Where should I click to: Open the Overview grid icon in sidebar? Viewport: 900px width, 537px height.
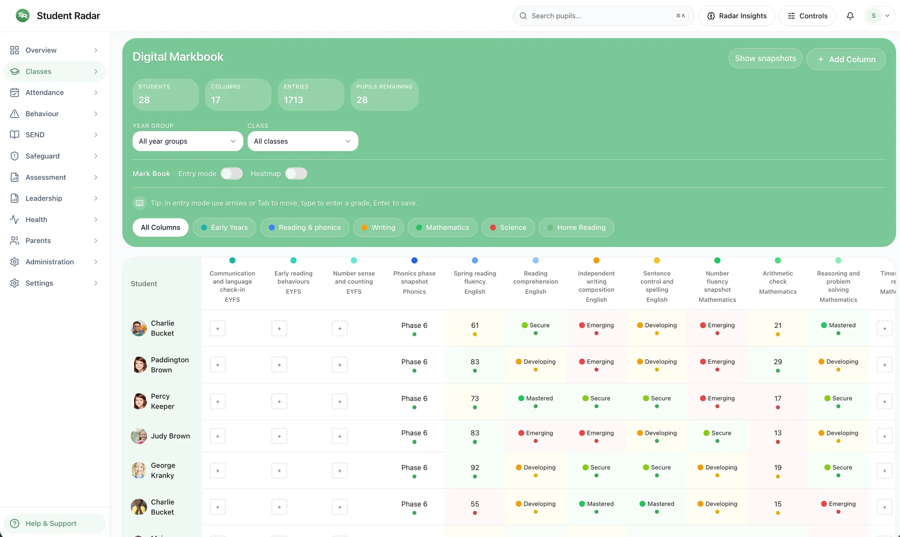tap(15, 50)
